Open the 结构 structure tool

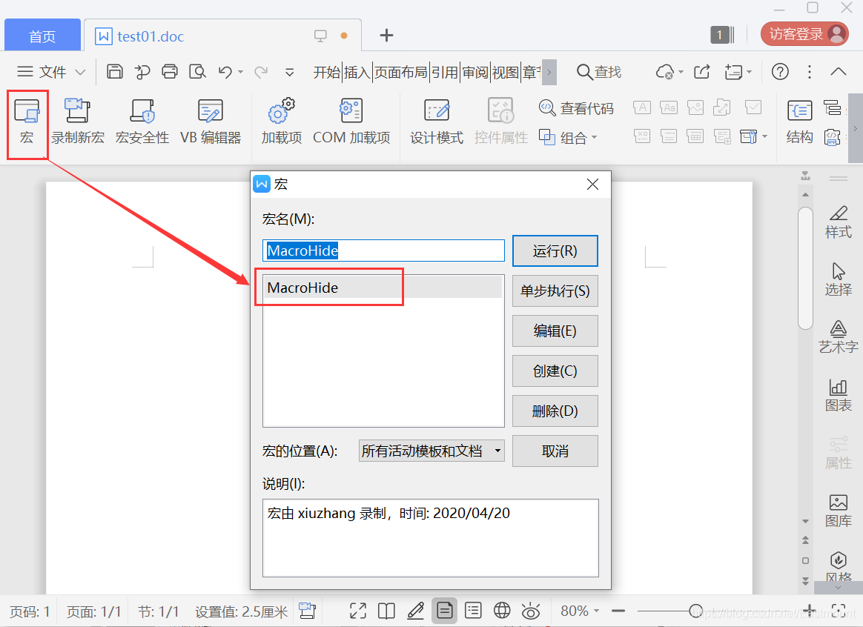pyautogui.click(x=799, y=122)
